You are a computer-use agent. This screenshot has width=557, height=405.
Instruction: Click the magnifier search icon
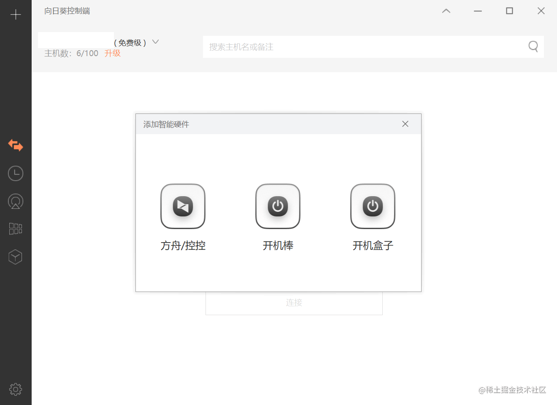(x=533, y=46)
